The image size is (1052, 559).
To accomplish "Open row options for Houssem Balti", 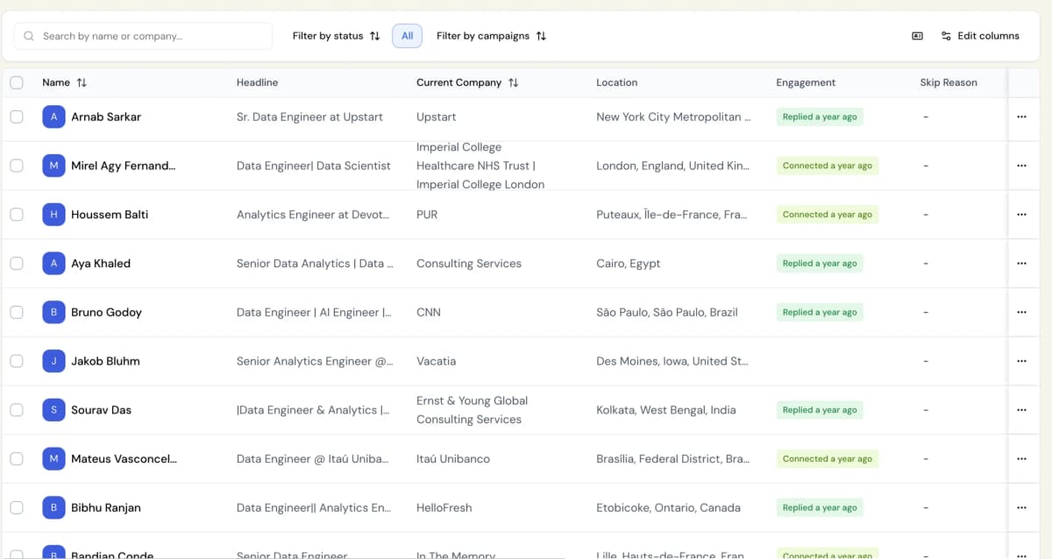I will [x=1021, y=215].
